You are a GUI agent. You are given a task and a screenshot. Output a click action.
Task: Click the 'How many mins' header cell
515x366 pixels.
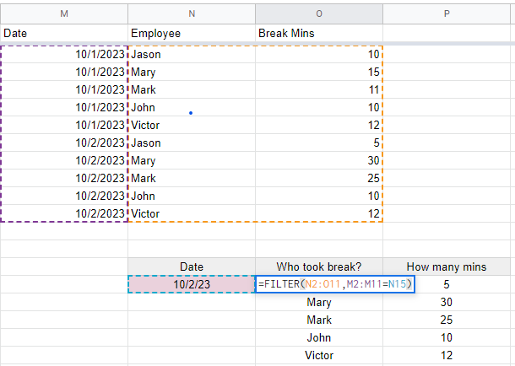pyautogui.click(x=447, y=266)
